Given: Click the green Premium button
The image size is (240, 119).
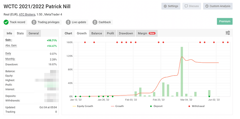Looking at the screenshot, I should (225, 21).
